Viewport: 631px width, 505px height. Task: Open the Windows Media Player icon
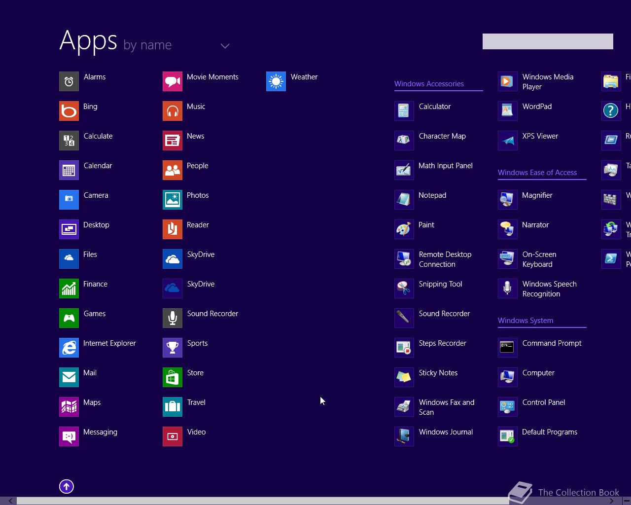tap(508, 81)
